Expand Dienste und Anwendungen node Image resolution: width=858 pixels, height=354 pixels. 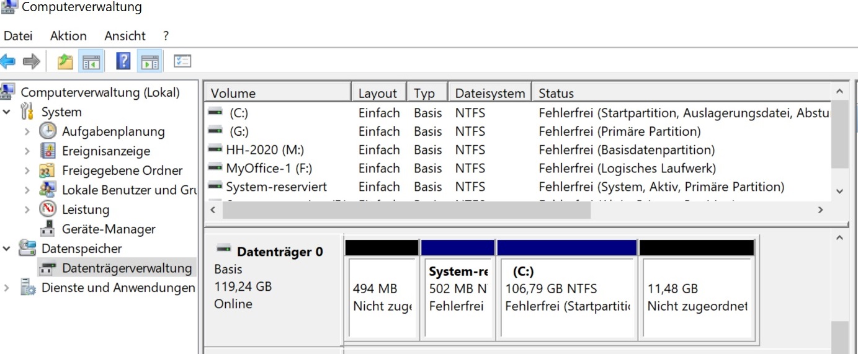click(7, 288)
